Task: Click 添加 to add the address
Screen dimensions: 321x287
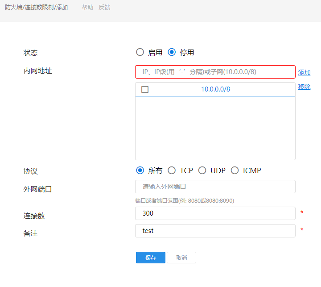Action: 304,72
